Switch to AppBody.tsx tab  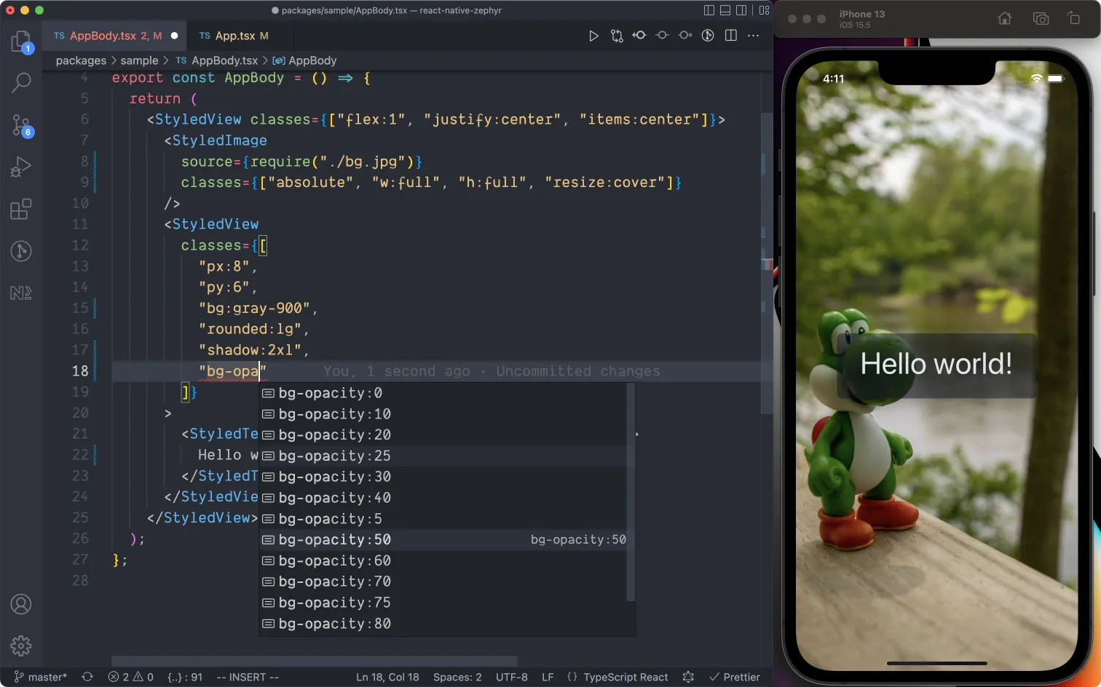(x=115, y=36)
